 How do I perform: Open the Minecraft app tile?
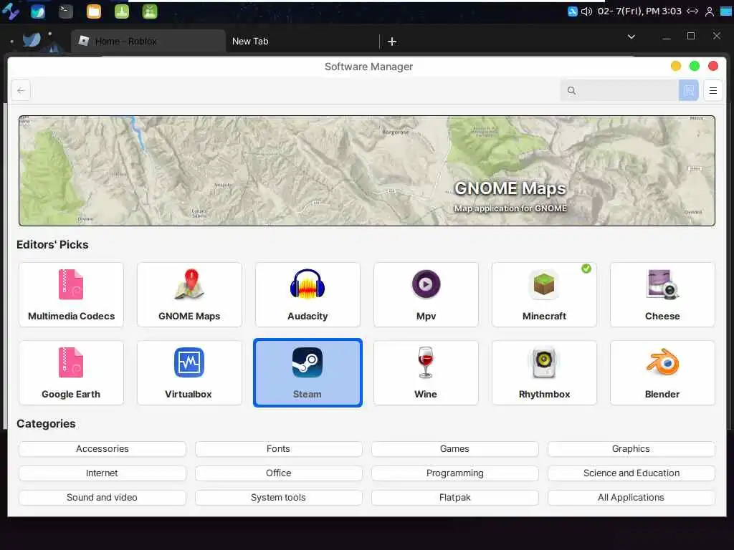pos(544,294)
